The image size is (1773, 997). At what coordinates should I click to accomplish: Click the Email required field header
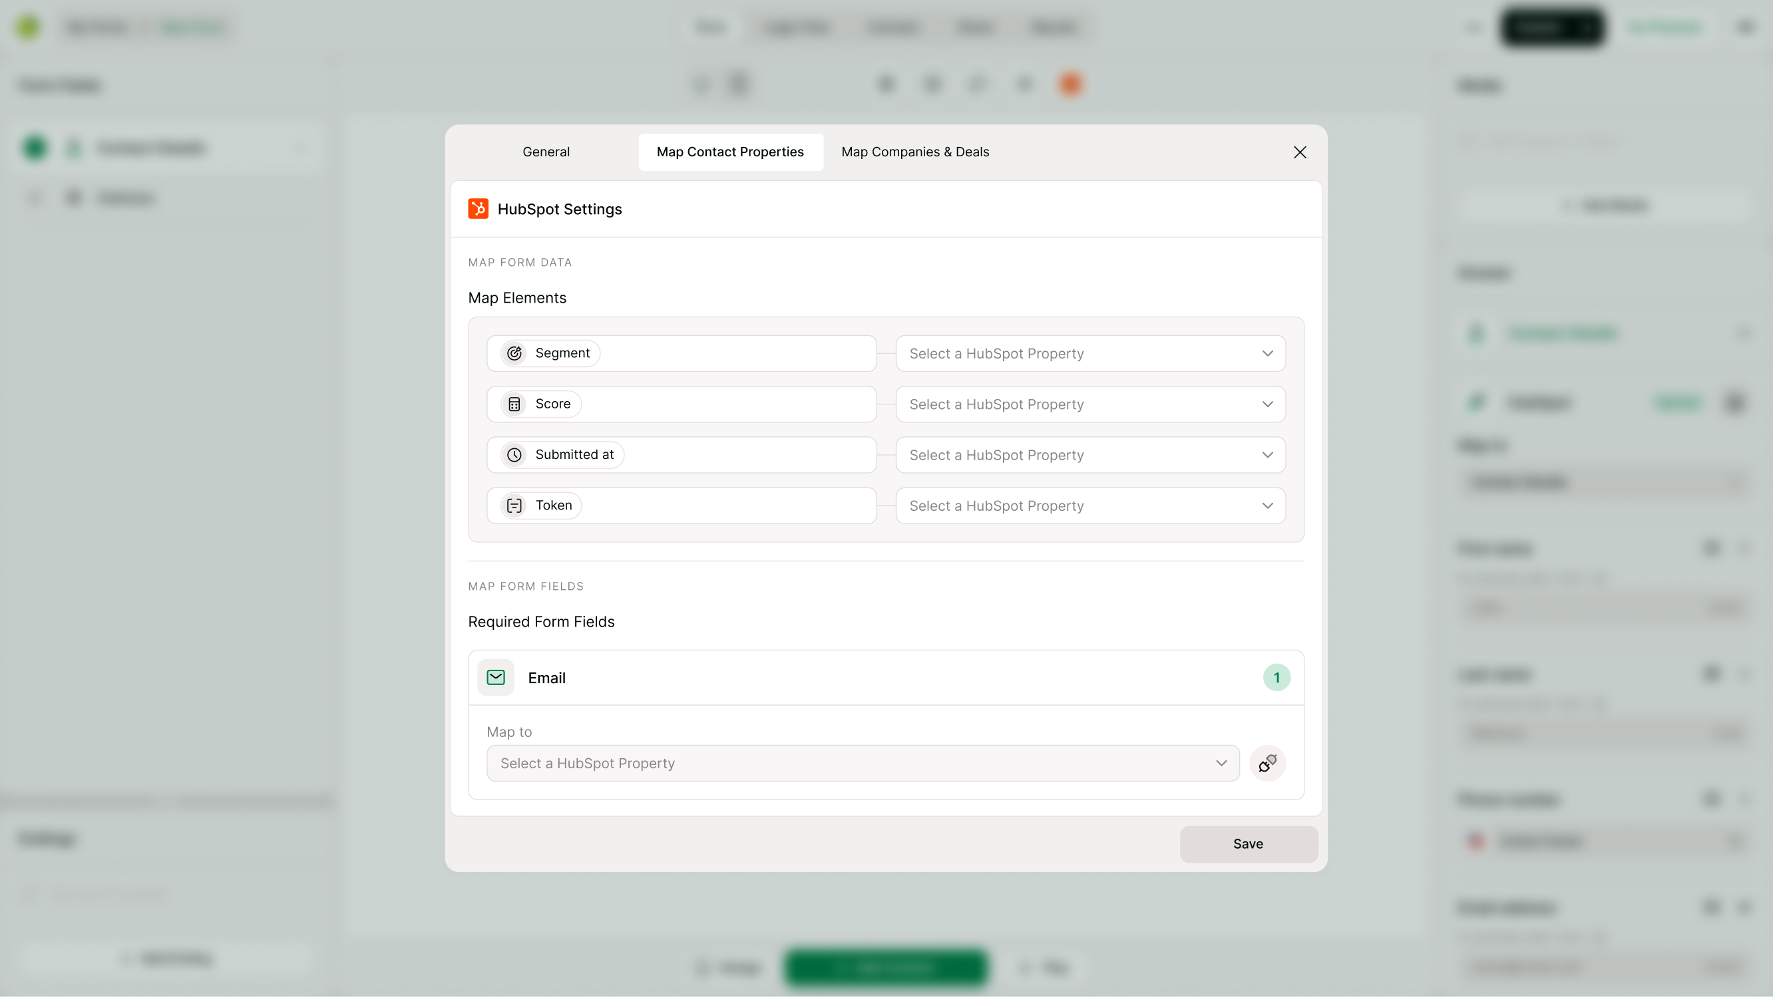(886, 678)
